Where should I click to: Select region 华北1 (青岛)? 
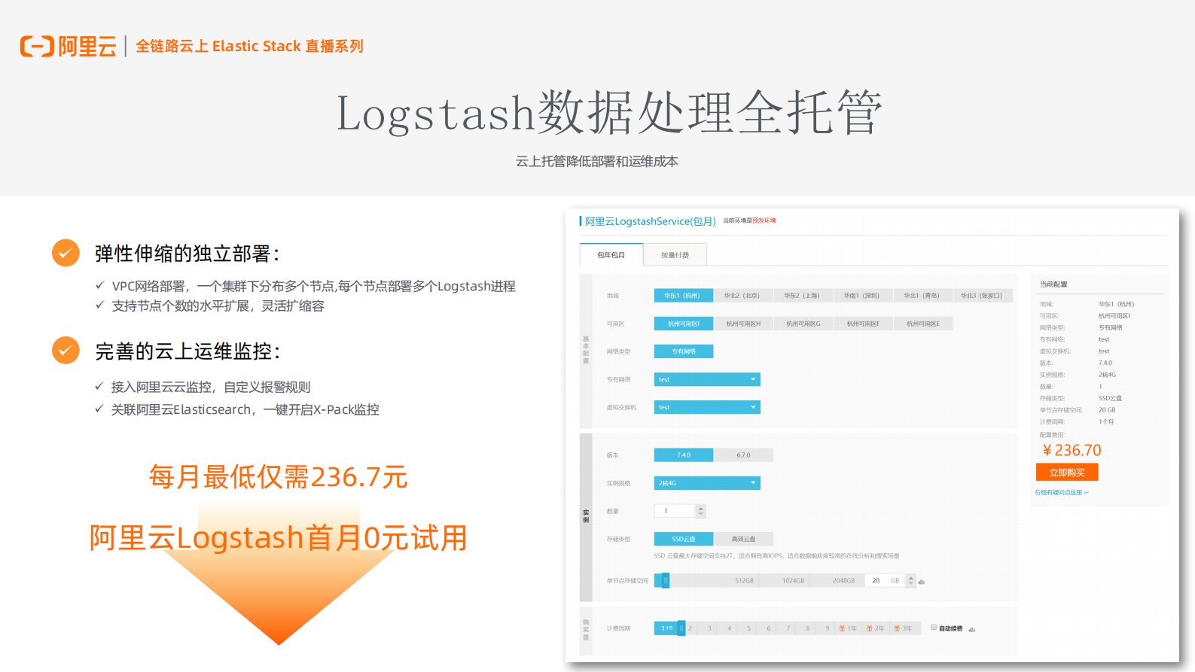922,296
